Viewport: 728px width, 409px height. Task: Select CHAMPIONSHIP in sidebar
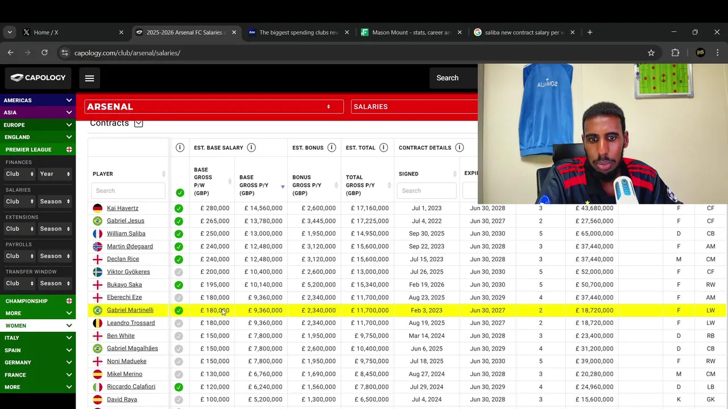click(x=26, y=301)
